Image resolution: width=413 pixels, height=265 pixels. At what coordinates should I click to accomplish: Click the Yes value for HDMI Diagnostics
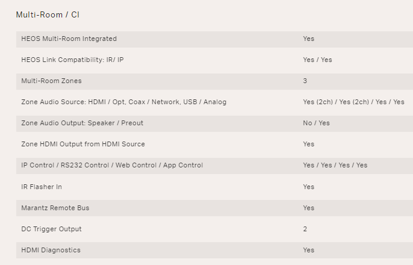click(308, 250)
